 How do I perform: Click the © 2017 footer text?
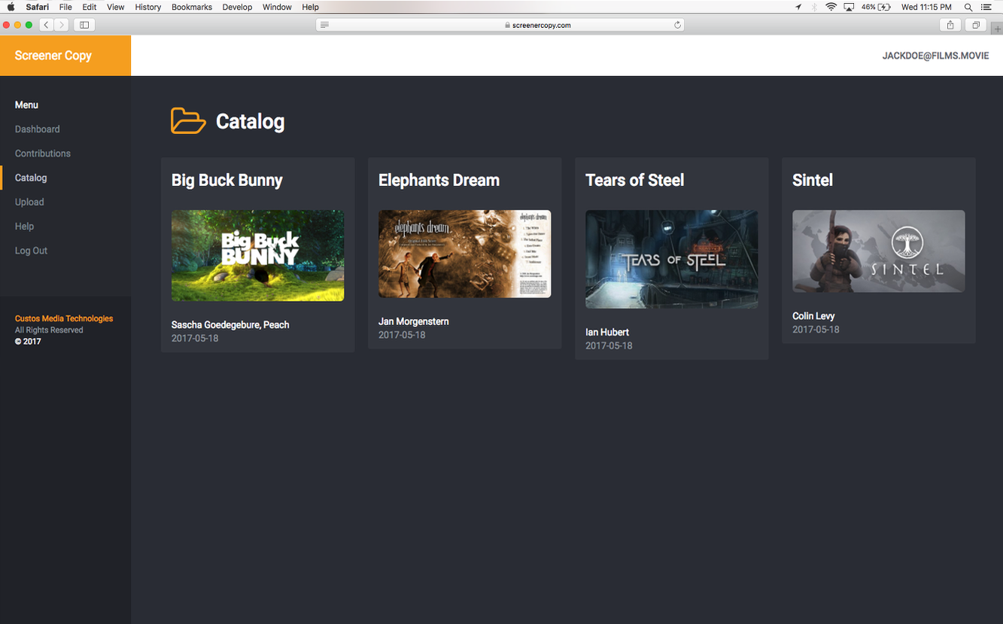tap(28, 342)
